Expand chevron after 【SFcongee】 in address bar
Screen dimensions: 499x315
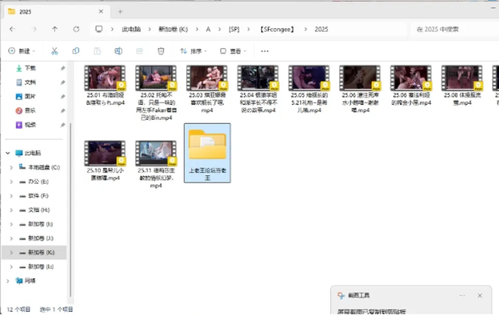(x=306, y=29)
